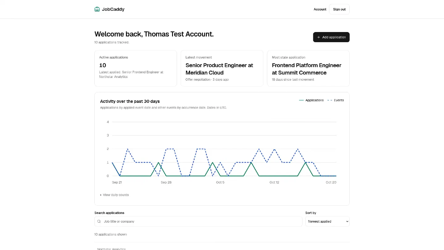The width and height of the screenshot is (444, 250).
Task: Click the magnifier icon in the search box
Action: 99,221
